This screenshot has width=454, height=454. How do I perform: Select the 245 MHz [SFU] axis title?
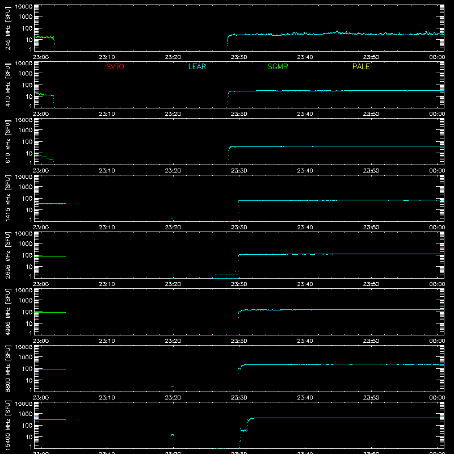click(x=7, y=28)
